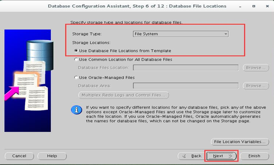Maximize the Database Configuration Assistant window
Viewport: 274px width, 165px height.
[254, 6]
